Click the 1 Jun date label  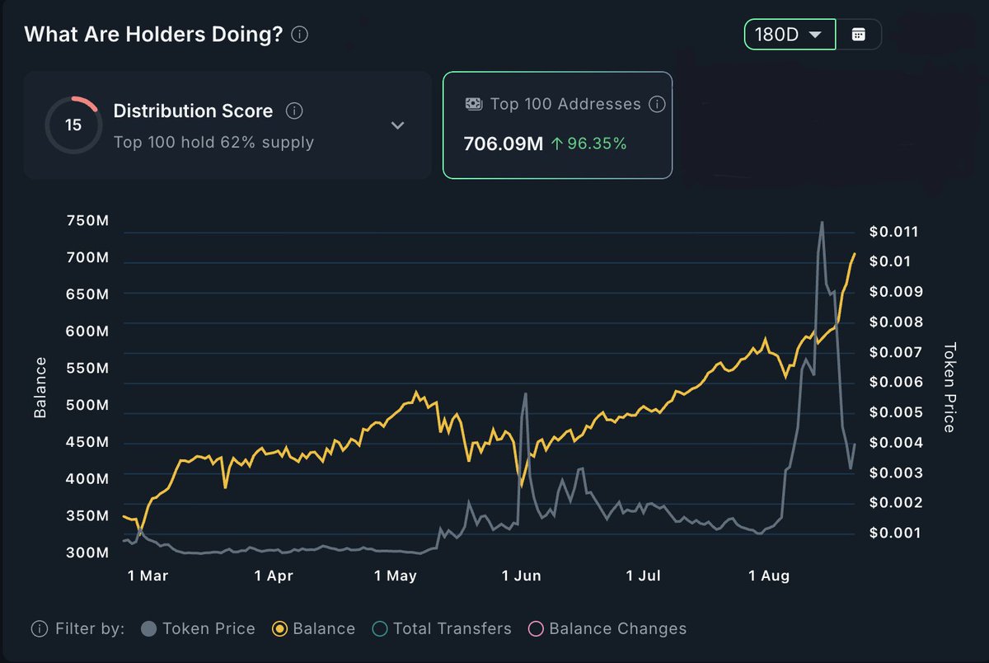[x=523, y=576]
